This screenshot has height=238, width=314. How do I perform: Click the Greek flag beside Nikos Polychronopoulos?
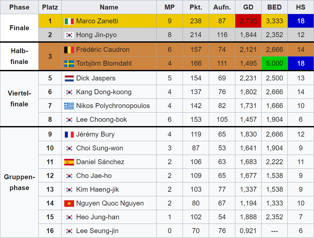coord(69,106)
